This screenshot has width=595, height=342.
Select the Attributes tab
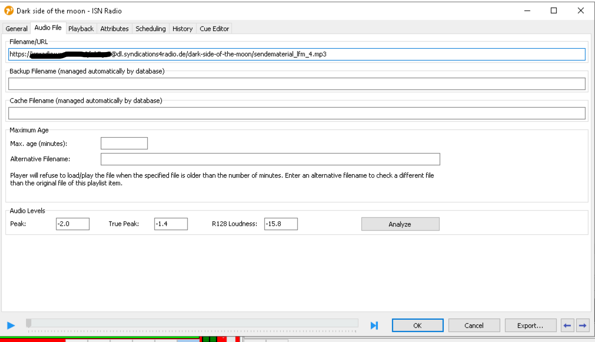click(x=114, y=29)
